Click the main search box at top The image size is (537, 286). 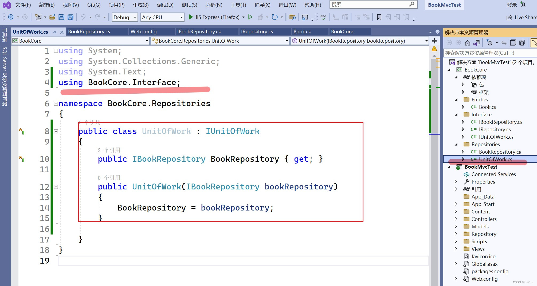373,5
